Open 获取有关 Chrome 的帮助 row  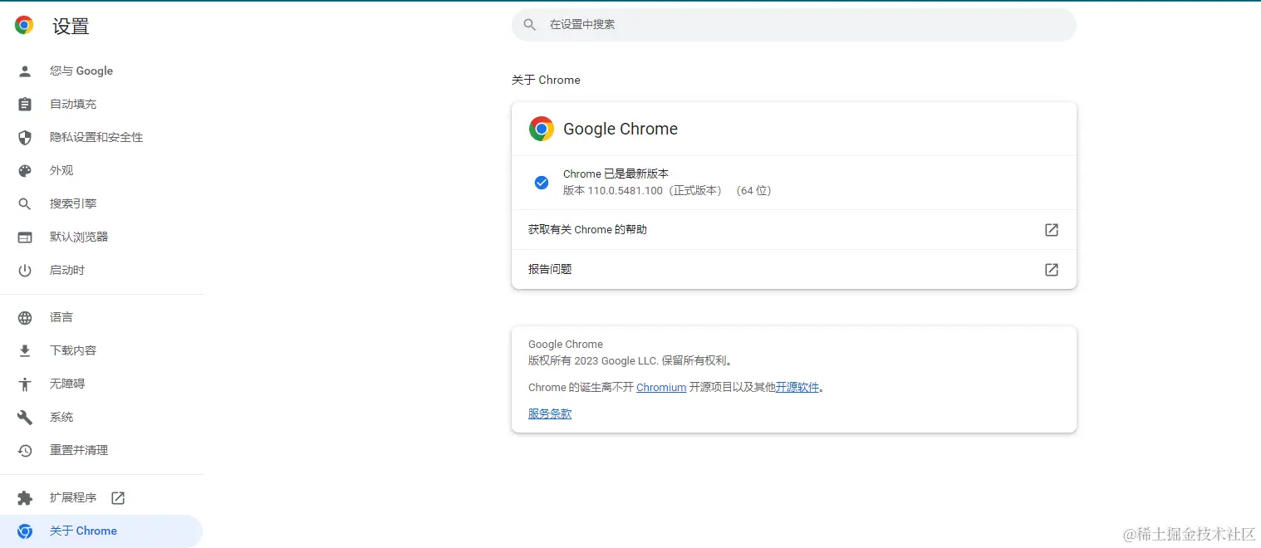794,230
